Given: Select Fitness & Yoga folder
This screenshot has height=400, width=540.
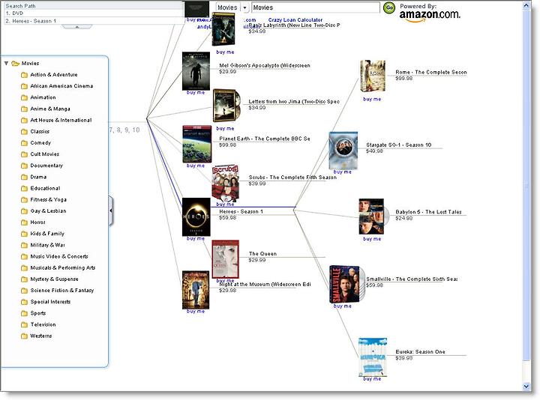Looking at the screenshot, I should coord(43,199).
